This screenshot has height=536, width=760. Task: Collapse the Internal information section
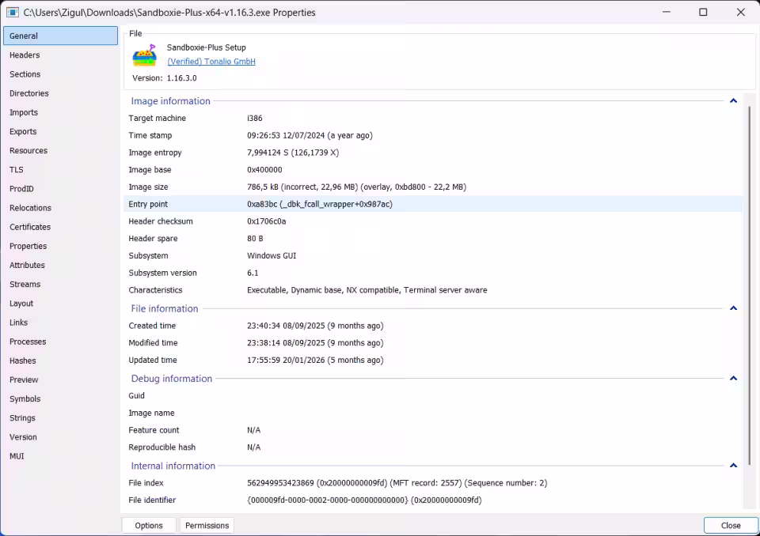[733, 466]
